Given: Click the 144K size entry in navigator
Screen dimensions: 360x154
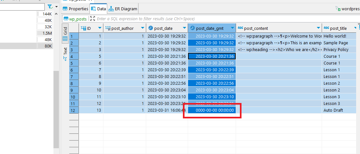Looking at the screenshot, I should 44,14.
